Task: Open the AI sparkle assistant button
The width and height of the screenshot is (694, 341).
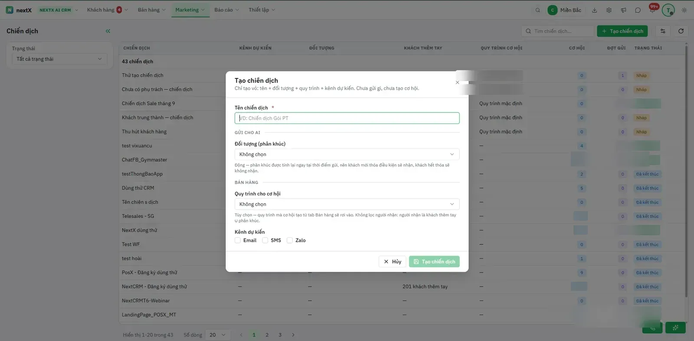Action: click(675, 328)
